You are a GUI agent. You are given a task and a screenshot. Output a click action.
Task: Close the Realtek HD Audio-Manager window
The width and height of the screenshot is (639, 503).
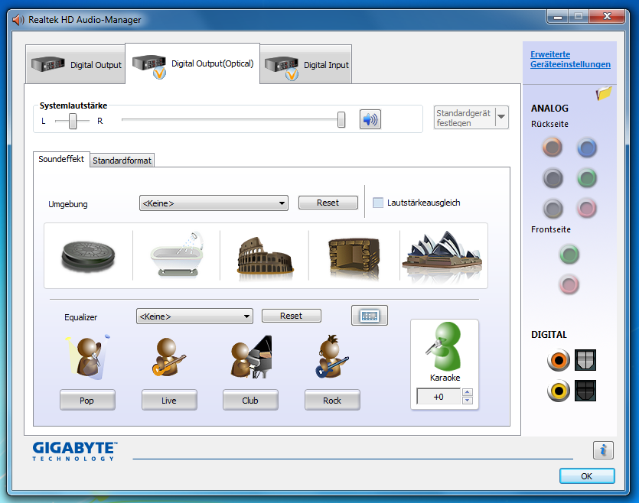(607, 16)
